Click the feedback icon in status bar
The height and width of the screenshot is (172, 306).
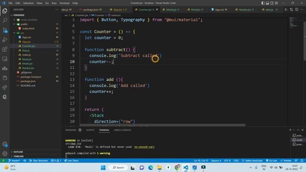click(296, 161)
